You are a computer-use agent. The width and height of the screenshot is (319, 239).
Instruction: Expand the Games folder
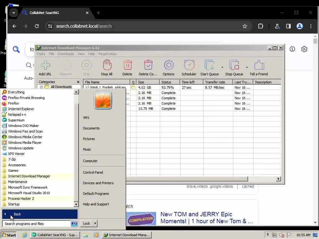(x=38, y=171)
